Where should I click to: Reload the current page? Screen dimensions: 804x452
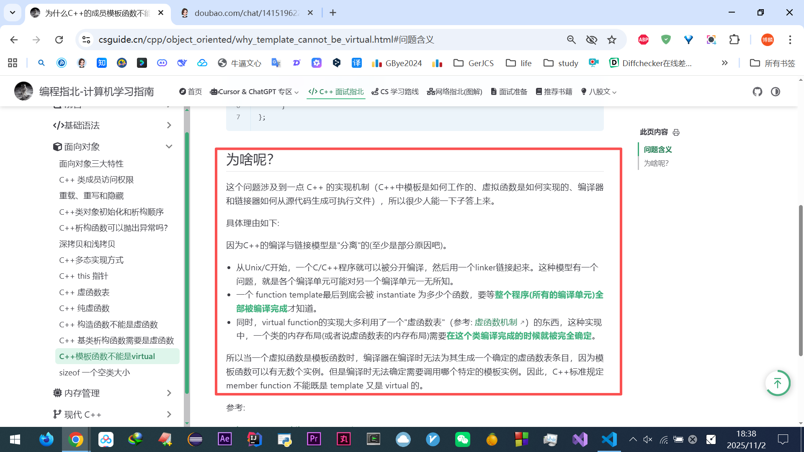(x=59, y=40)
